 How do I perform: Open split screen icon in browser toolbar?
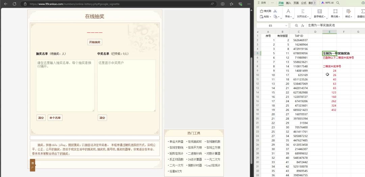tap(222, 4)
